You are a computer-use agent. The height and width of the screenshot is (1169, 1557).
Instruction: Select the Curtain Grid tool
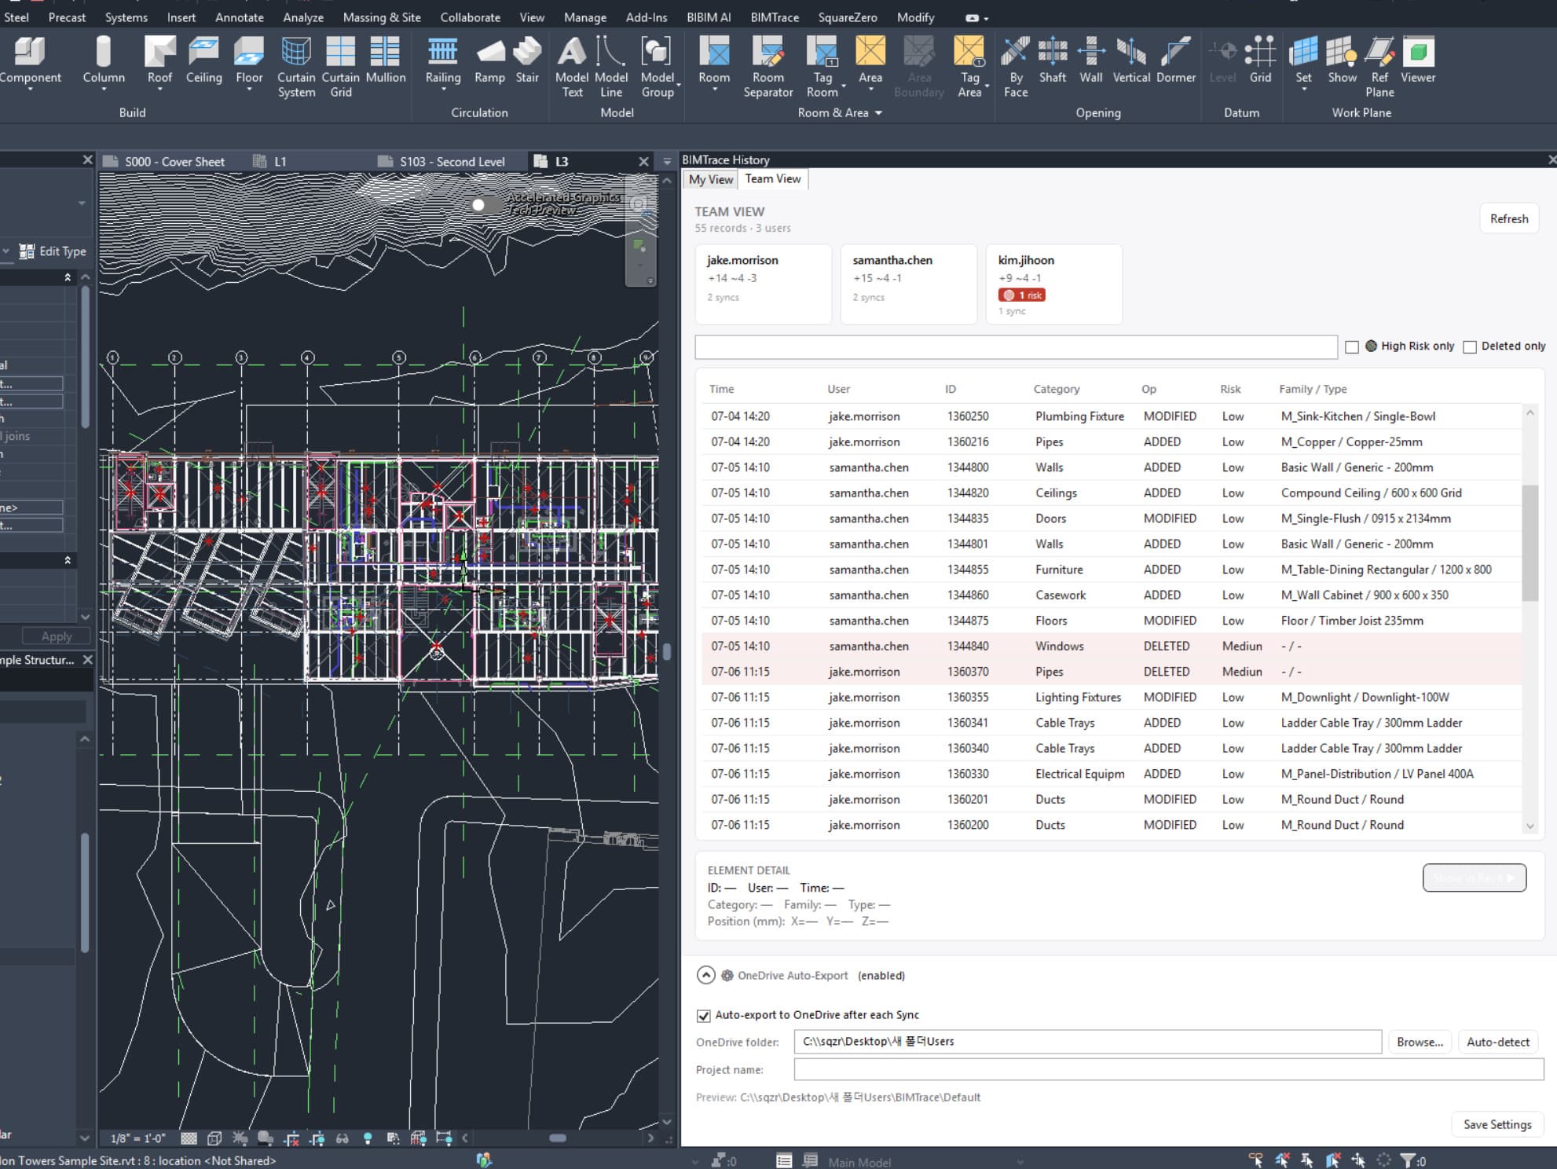point(340,68)
